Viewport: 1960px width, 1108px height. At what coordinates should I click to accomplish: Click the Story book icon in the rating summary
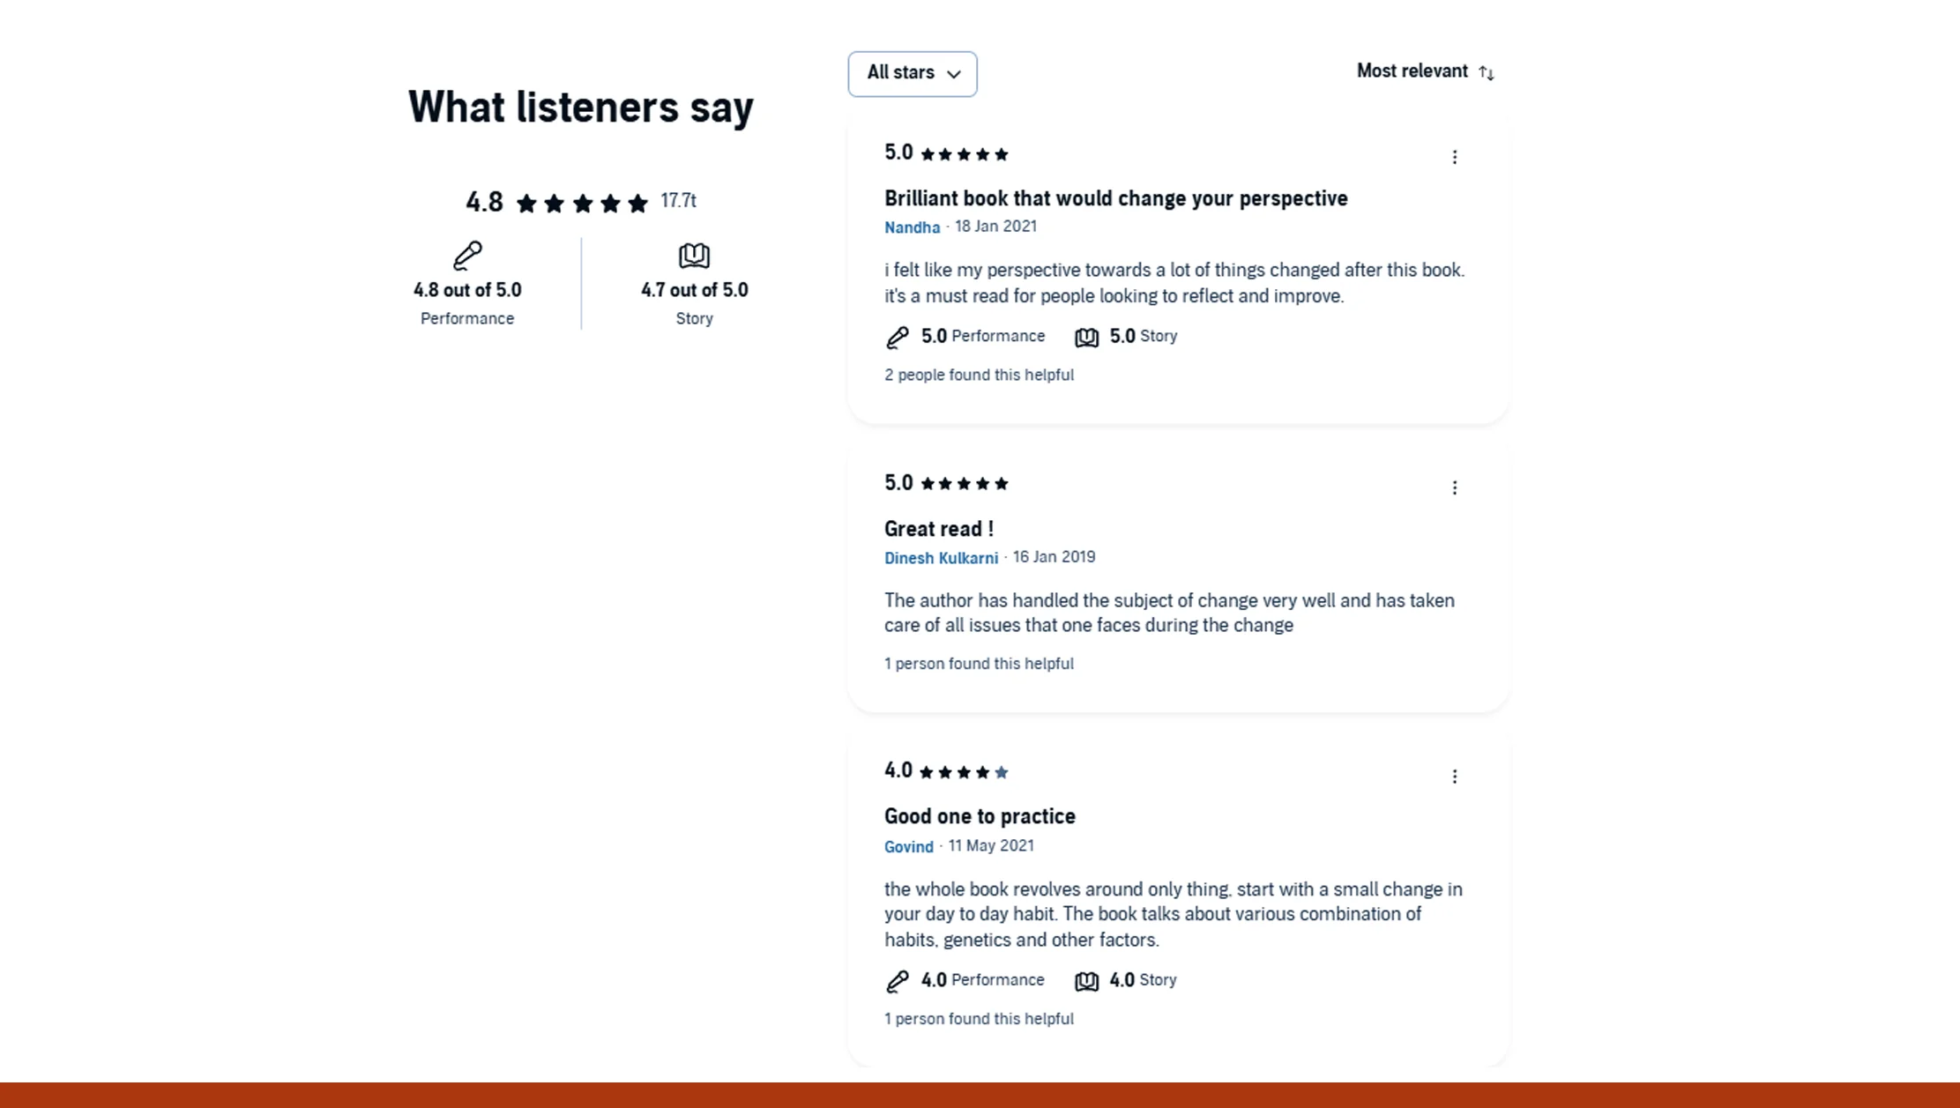click(694, 257)
